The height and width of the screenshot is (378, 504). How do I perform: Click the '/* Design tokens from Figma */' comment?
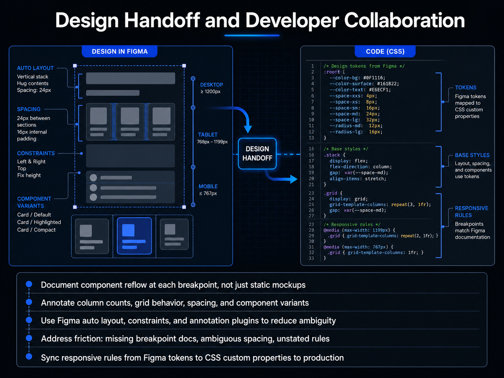(364, 66)
